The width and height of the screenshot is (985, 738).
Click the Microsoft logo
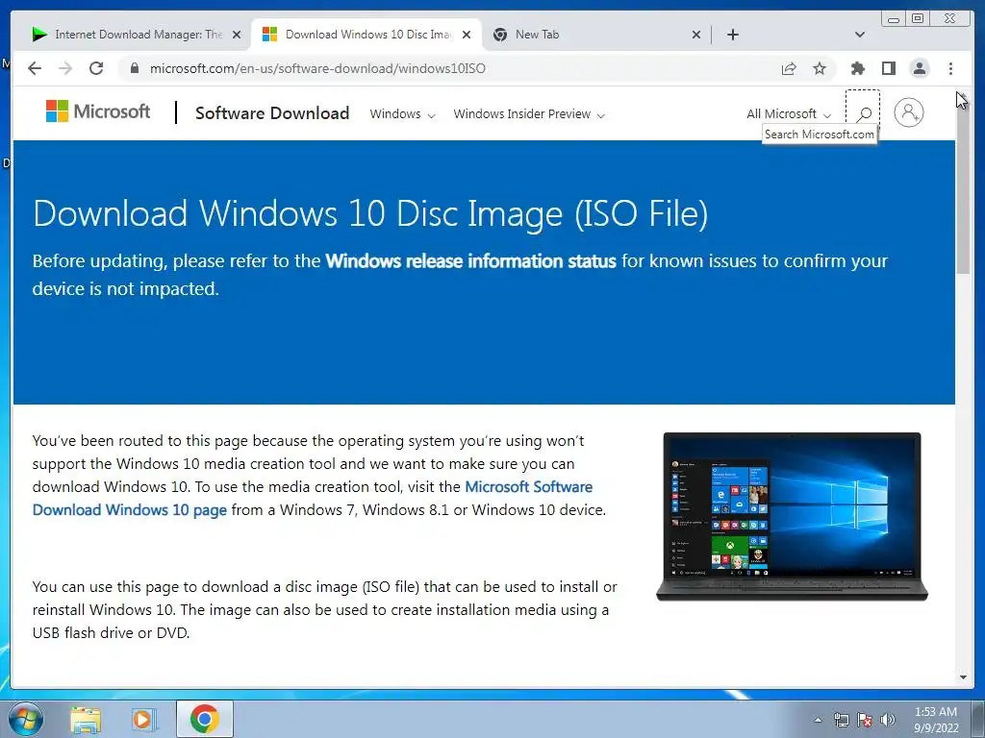tap(98, 111)
